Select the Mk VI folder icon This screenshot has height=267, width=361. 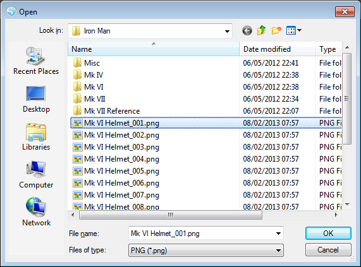coord(77,86)
